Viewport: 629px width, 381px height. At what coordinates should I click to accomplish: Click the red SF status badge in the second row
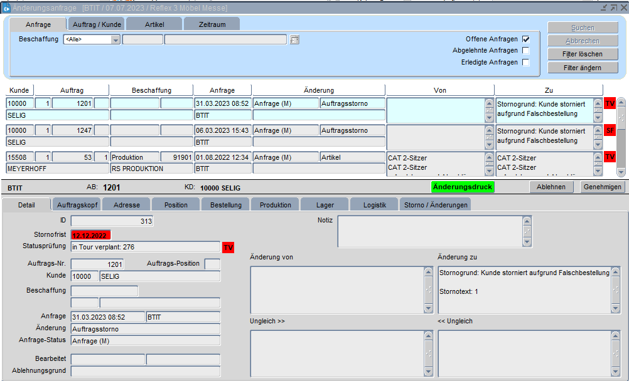pyautogui.click(x=610, y=131)
